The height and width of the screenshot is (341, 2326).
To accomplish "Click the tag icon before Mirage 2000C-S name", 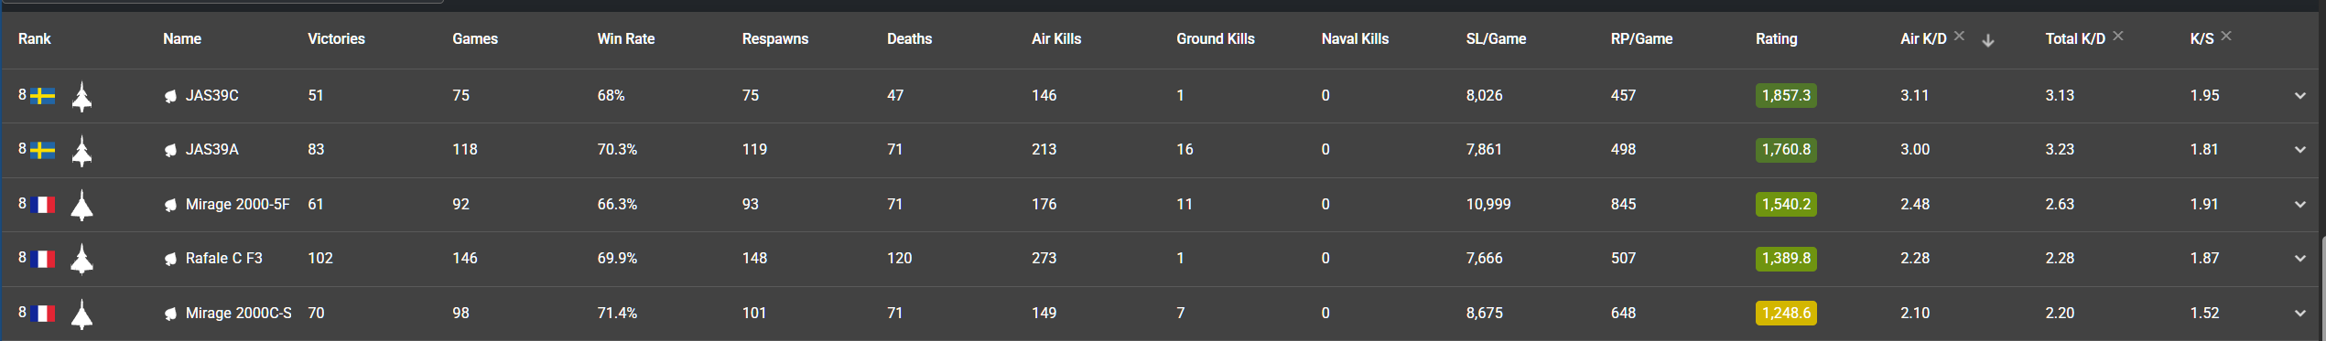I will (170, 314).
